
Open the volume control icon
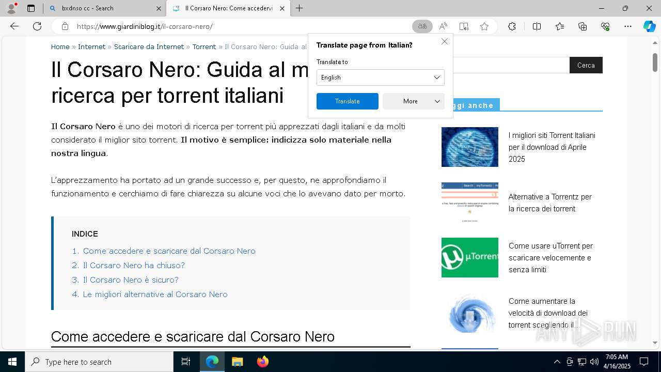594,362
